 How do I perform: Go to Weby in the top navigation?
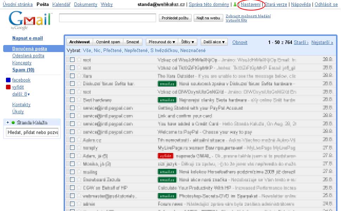(x=107, y=4)
